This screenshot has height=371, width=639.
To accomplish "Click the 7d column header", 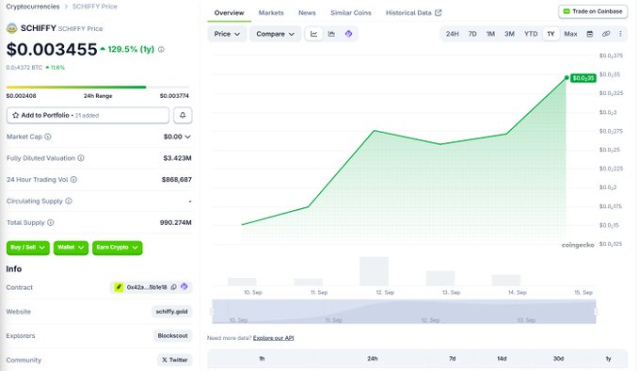I will coord(452,359).
